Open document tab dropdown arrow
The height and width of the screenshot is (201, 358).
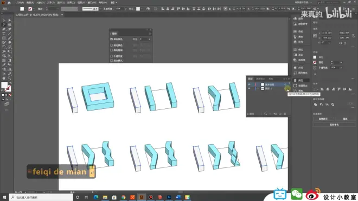pos(62,15)
